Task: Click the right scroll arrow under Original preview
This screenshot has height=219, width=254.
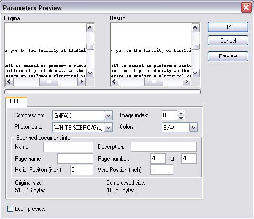Action: click(81, 82)
